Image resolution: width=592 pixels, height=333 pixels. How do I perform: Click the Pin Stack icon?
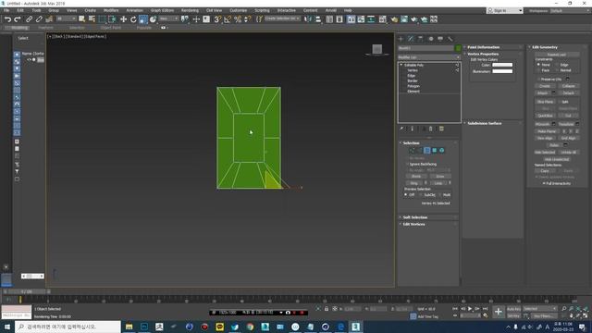pos(401,129)
